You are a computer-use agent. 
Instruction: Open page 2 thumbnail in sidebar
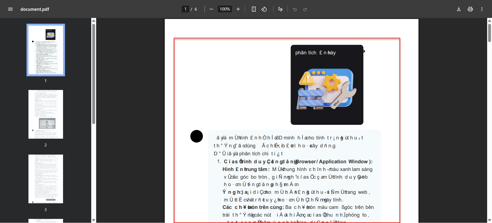[46, 114]
